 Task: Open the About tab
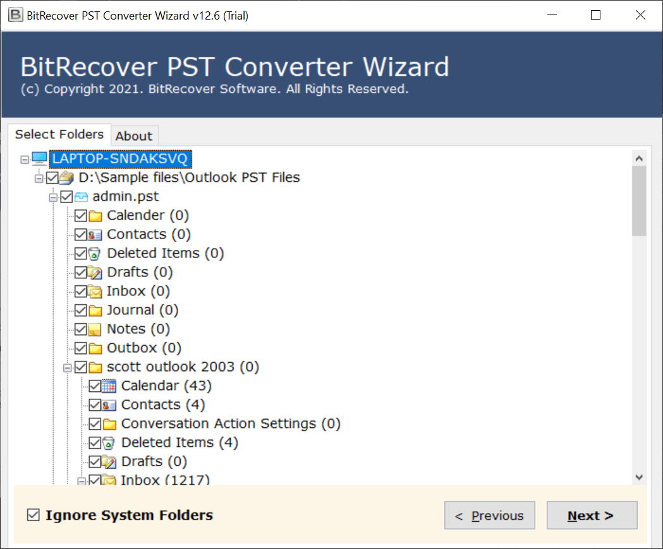tap(134, 136)
